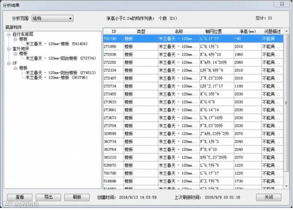The image size is (293, 210).
Task: Click net height cell 1180
Action: 248,86
